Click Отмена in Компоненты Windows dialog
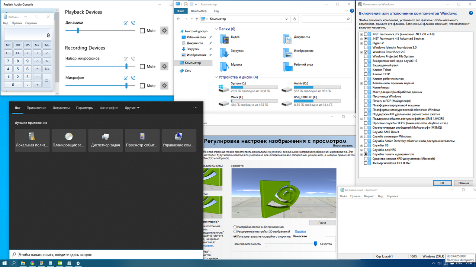Viewport: 476px width, 267px height. [x=463, y=183]
